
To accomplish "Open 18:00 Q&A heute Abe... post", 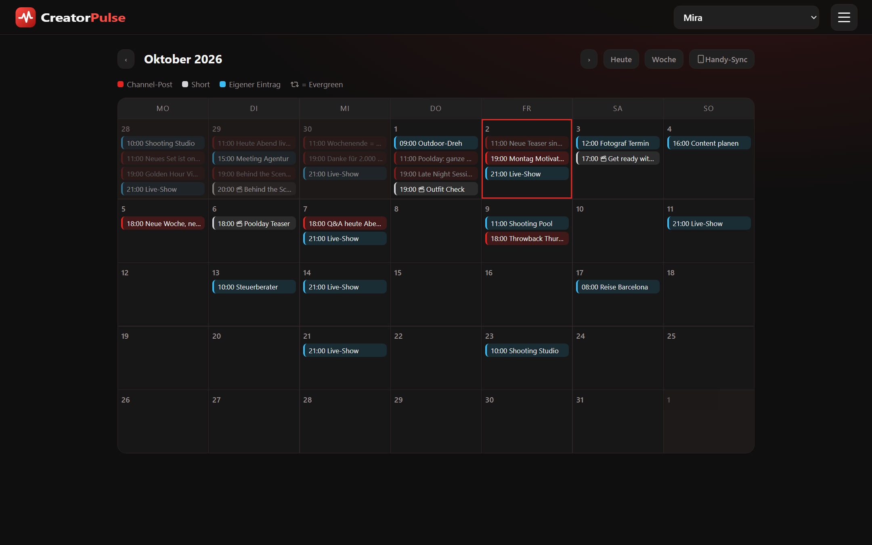I will click(345, 224).
